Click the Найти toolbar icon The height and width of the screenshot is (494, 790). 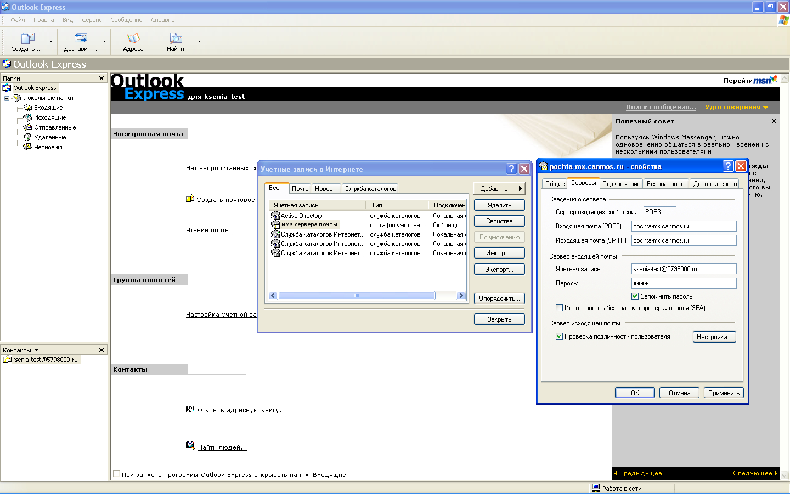point(176,38)
